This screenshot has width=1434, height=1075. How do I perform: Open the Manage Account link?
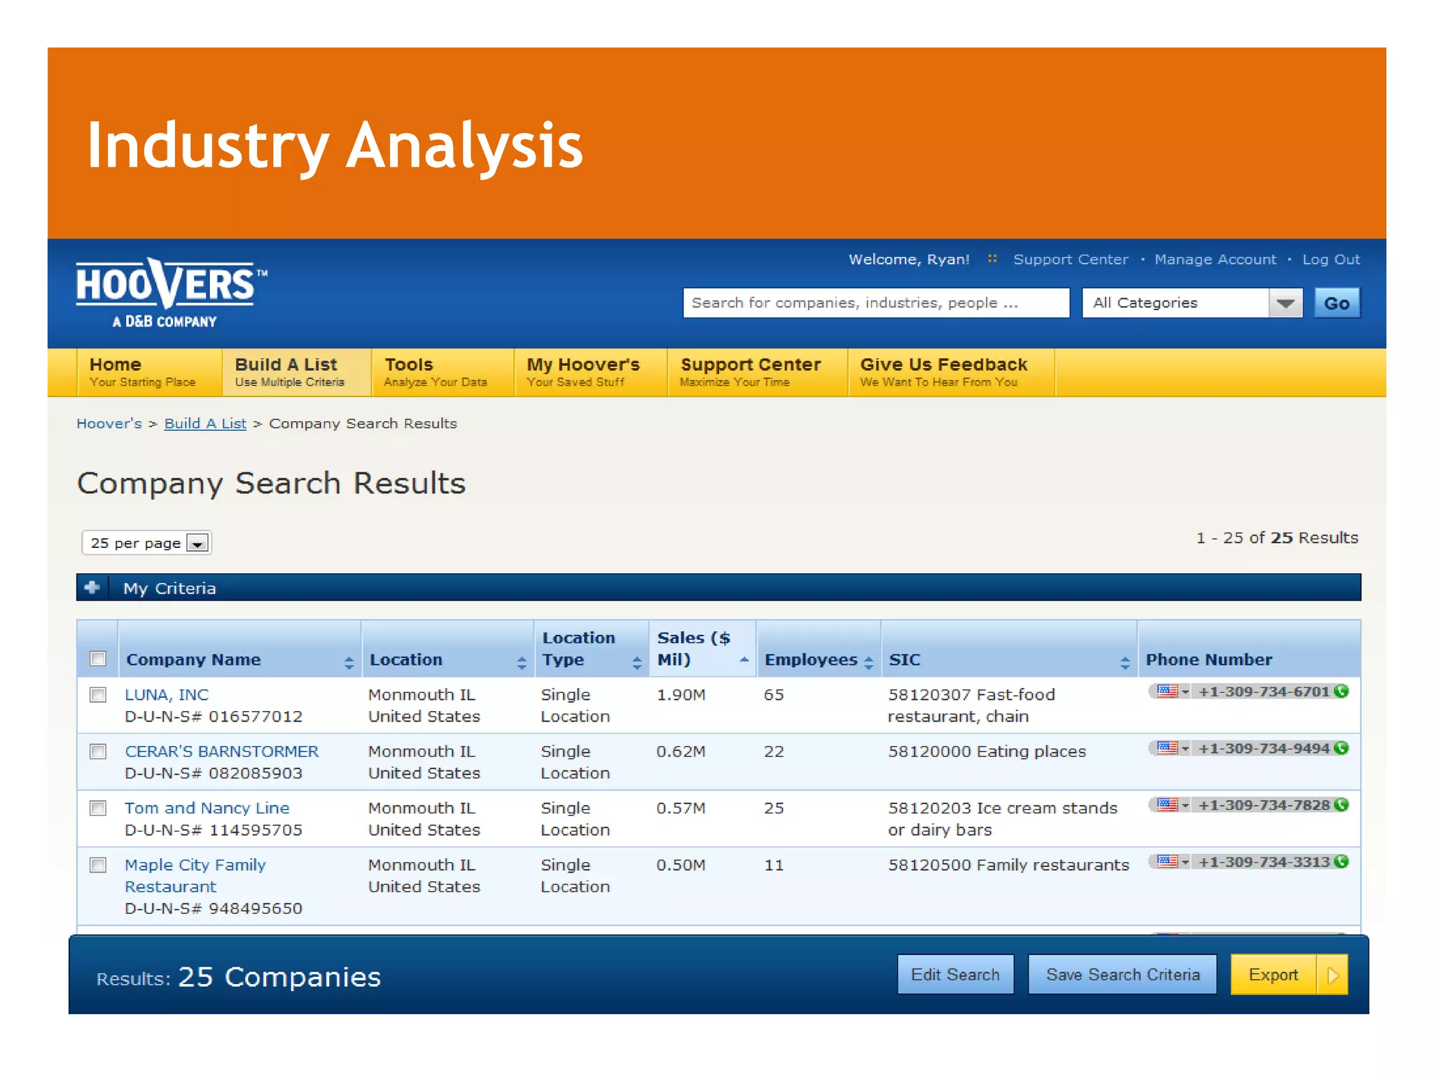1215,260
